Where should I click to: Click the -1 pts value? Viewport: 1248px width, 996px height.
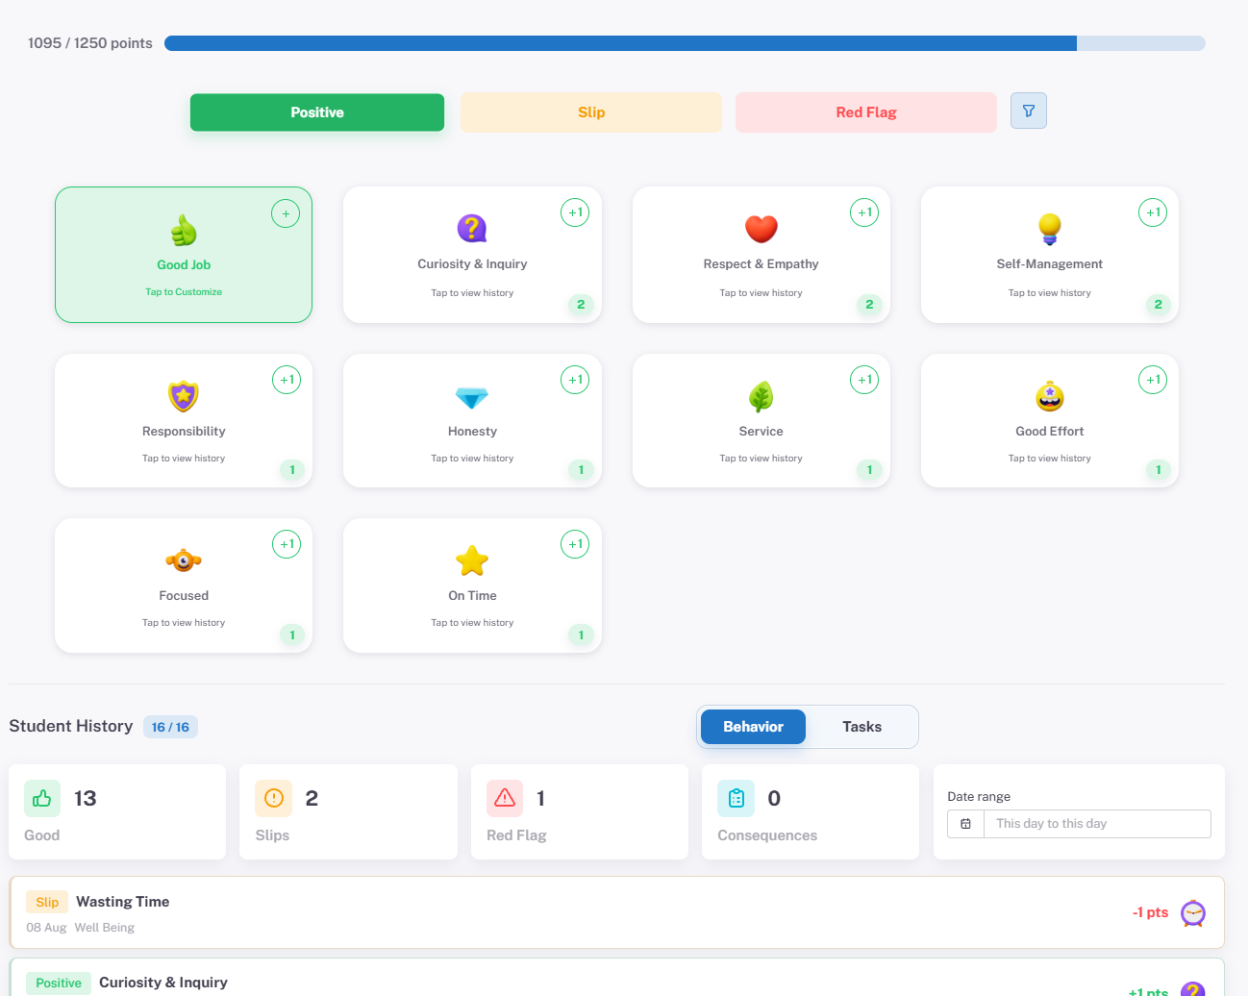tap(1150, 912)
